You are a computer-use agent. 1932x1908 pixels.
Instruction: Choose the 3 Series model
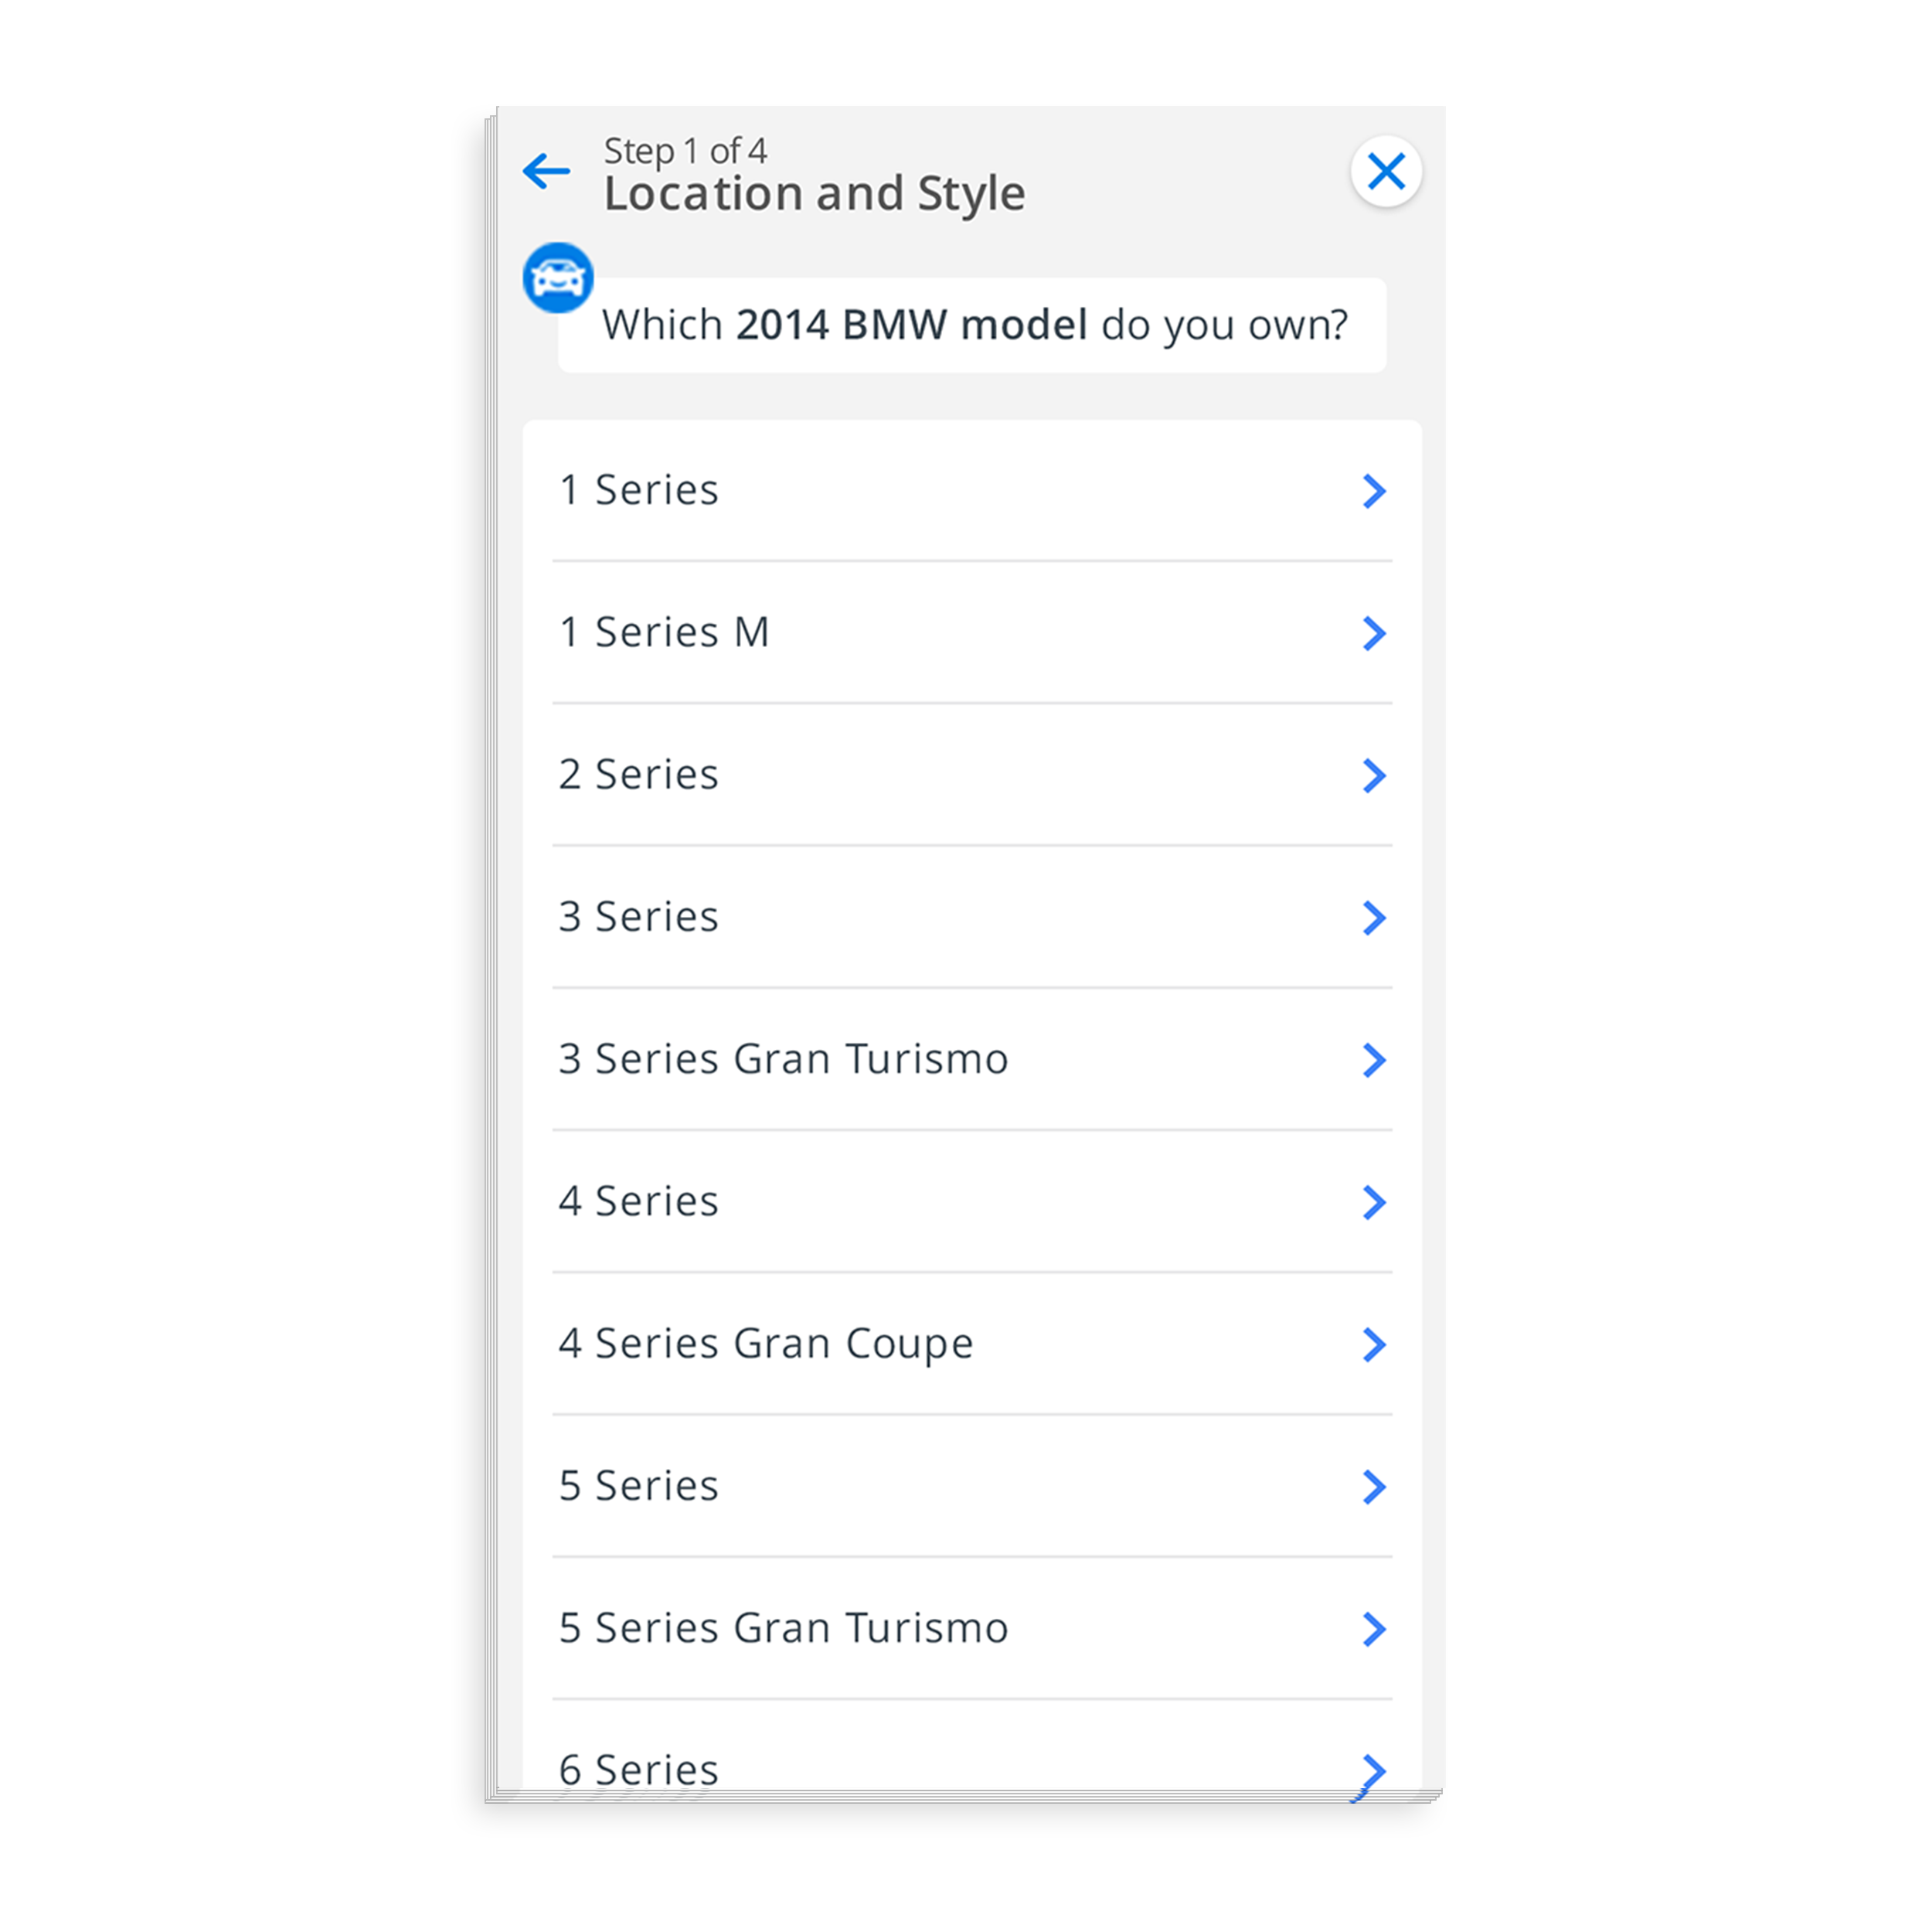coord(972,916)
